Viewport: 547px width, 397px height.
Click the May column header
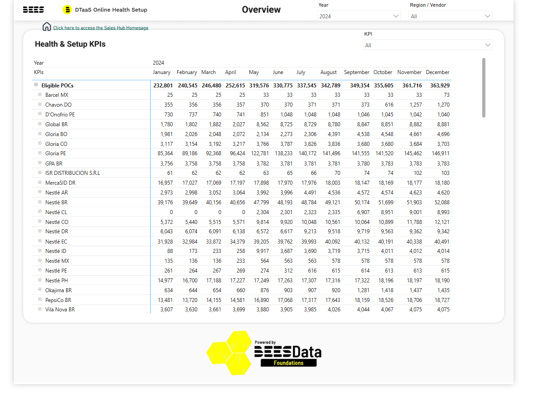point(254,72)
